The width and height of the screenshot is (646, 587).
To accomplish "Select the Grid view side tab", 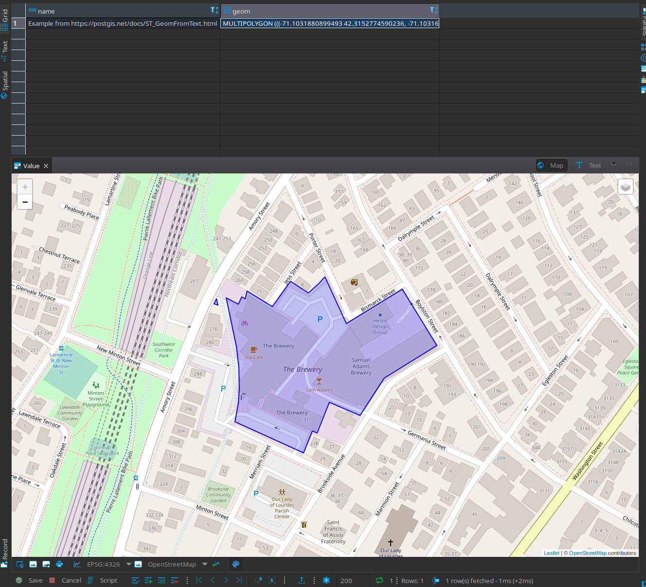I will tap(4, 20).
